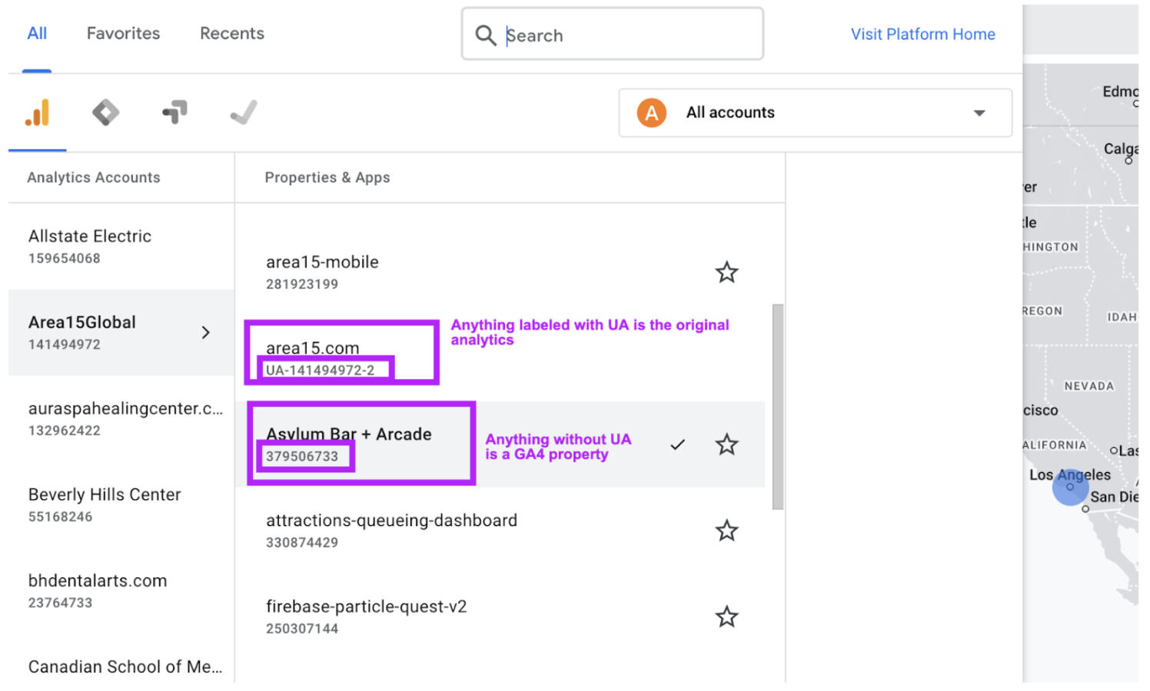Select the auraspahealingcenter.c... account

121,418
